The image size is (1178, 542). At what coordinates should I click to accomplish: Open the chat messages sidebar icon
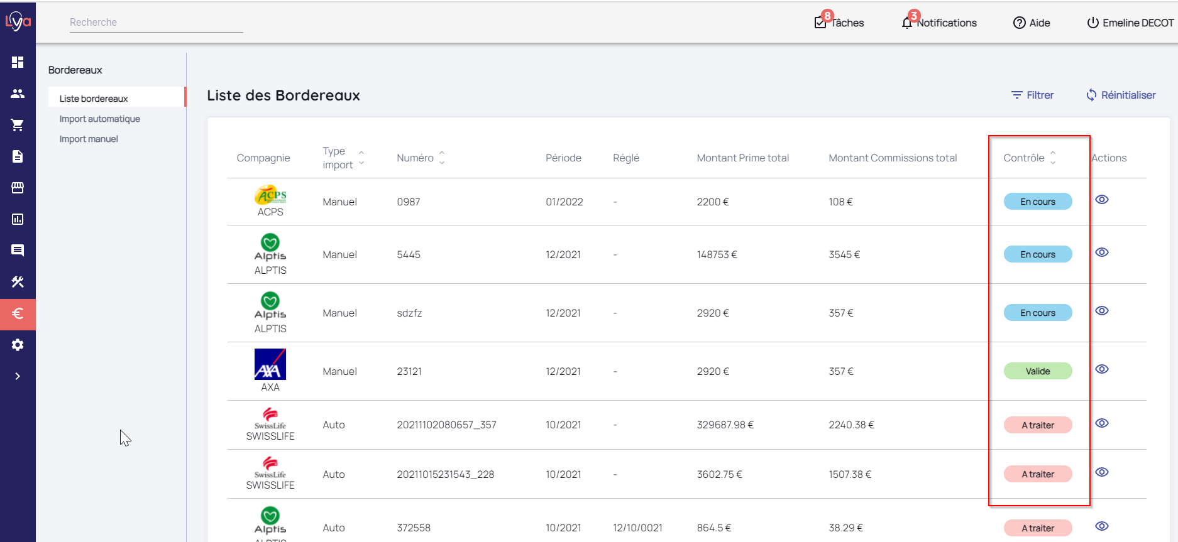click(18, 251)
